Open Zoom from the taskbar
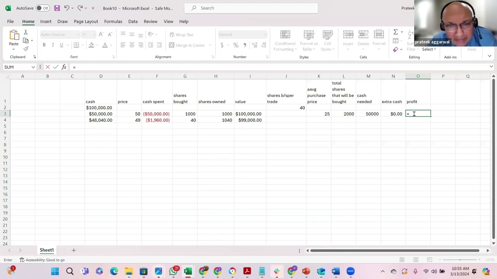 pyautogui.click(x=351, y=271)
